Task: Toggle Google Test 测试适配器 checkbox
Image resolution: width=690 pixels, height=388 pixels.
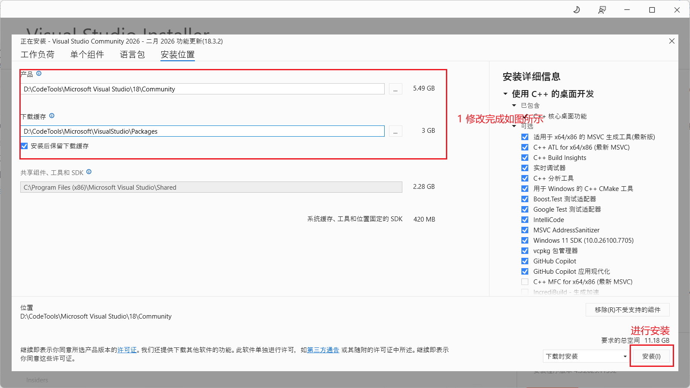Action: [x=525, y=210]
